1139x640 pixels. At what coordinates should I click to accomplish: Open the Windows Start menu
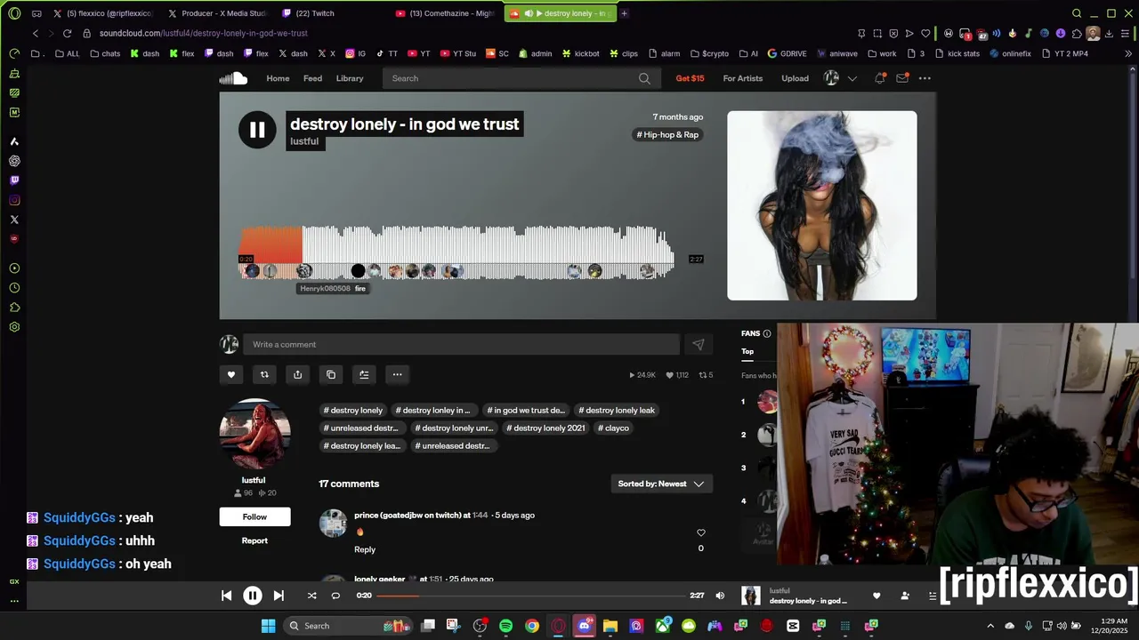[268, 626]
